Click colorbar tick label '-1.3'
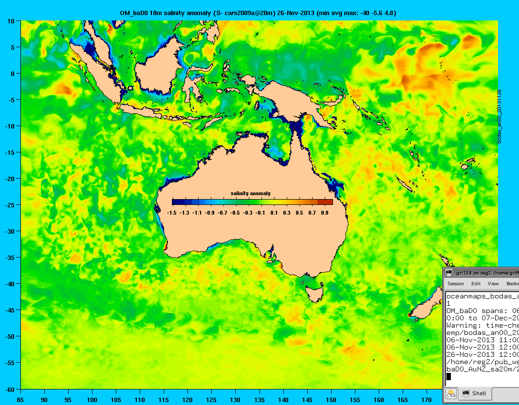Screen dimensions: 519x405 (185, 213)
